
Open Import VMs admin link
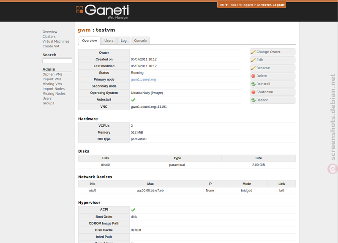(52, 79)
